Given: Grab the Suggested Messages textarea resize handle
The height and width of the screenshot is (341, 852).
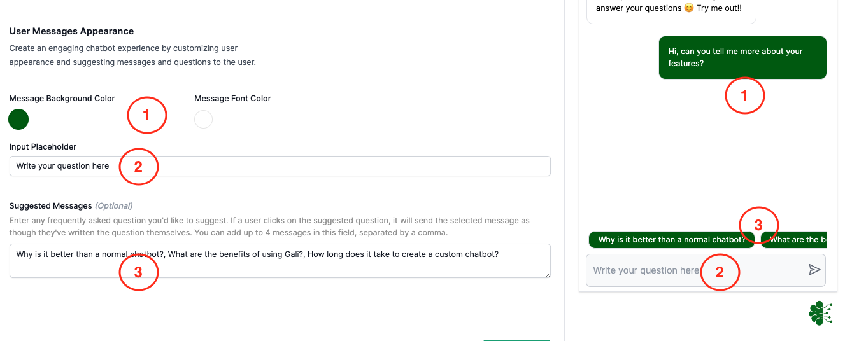Looking at the screenshot, I should (x=548, y=275).
